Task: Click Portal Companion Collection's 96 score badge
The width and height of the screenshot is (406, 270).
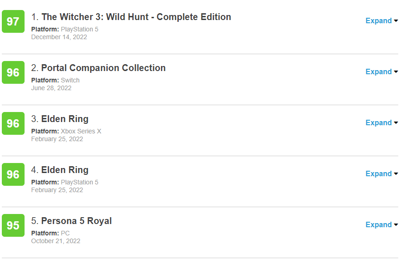Action: point(13,72)
